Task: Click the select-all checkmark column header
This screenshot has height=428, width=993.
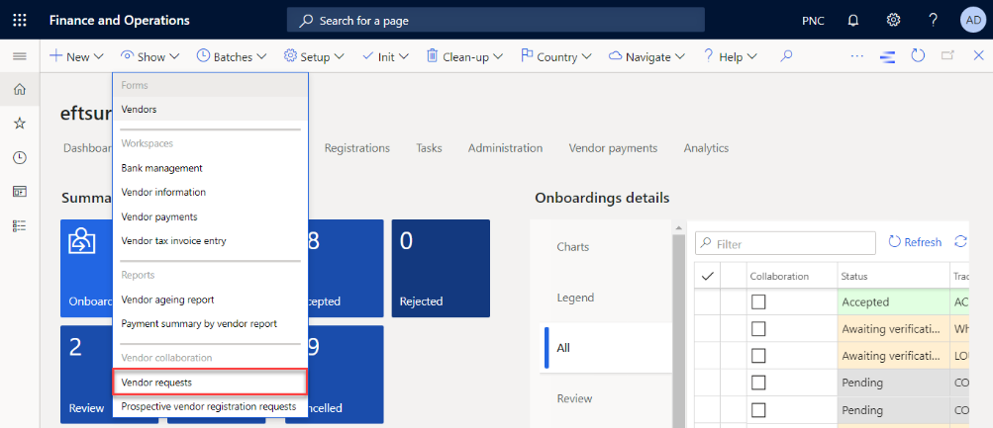Action: point(708,276)
